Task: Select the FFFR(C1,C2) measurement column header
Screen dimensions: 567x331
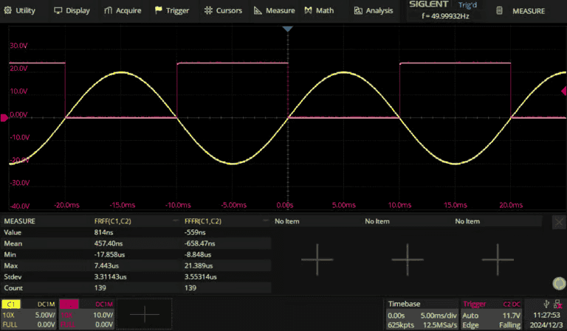Action: 203,221
